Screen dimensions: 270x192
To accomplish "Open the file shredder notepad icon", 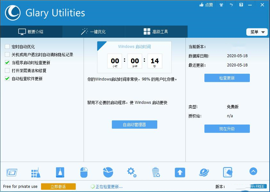I will (228, 172).
